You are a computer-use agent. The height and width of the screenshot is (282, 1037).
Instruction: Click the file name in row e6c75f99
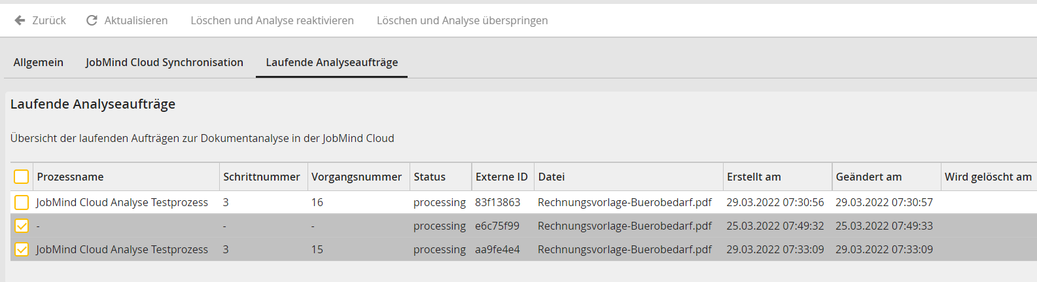tap(625, 226)
